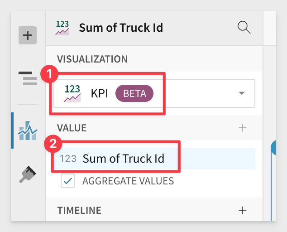The width and height of the screenshot is (287, 232).
Task: Open the KPI visualization type dropdown
Action: (x=154, y=94)
